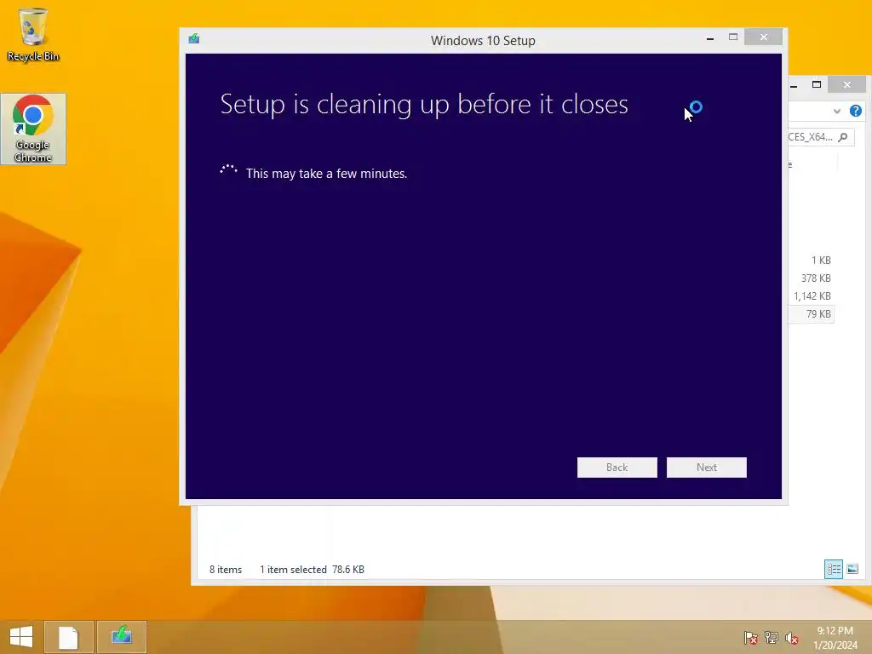Click the Windows 10 Setup title bar icon
This screenshot has height=654, width=872.
(x=193, y=39)
